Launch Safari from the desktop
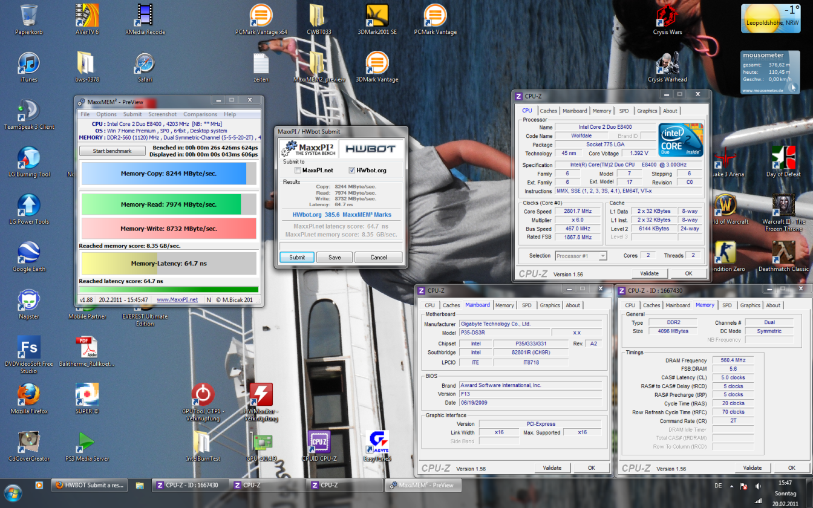Viewport: 813px width, 508px height. [x=145, y=67]
